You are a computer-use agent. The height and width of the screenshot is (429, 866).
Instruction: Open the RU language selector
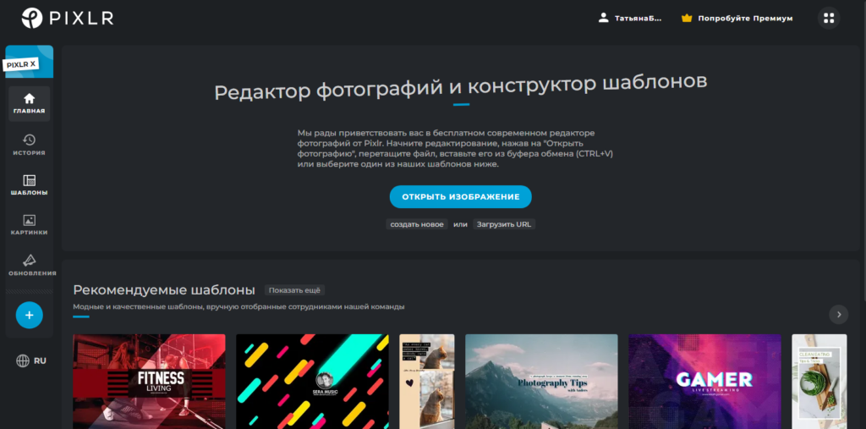(31, 361)
